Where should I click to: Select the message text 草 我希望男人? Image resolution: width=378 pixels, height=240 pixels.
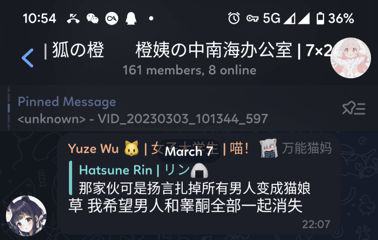point(116,206)
